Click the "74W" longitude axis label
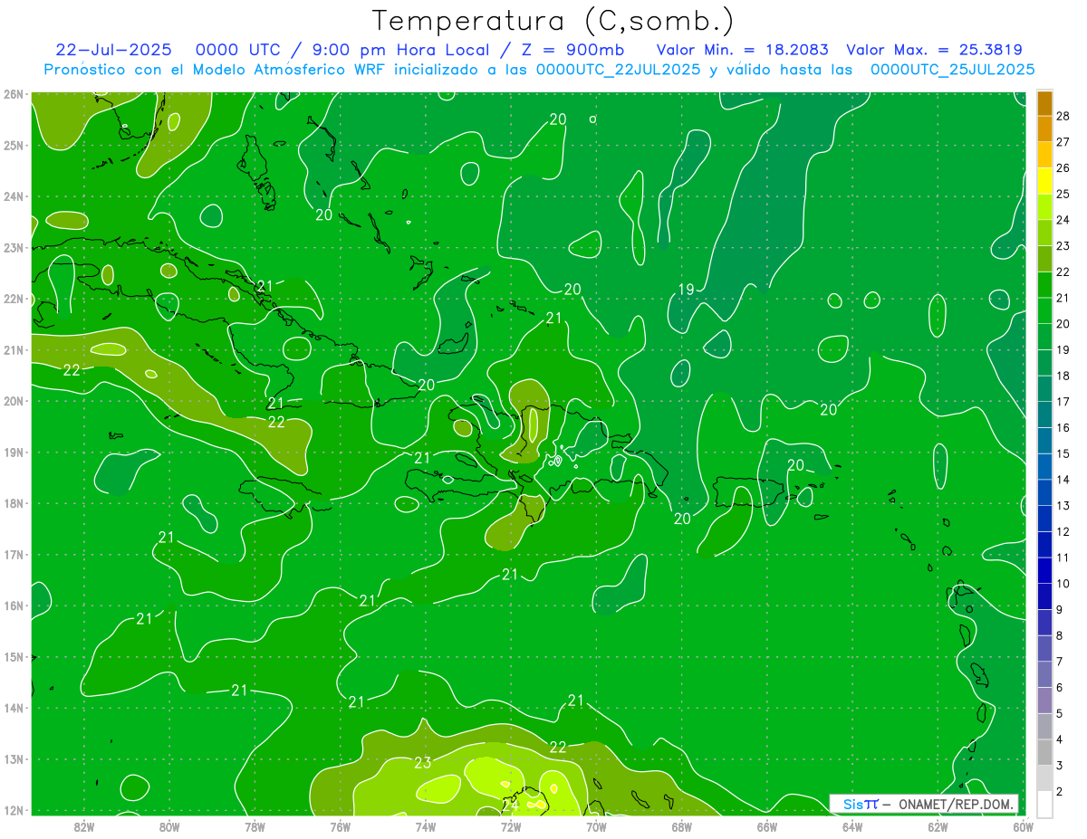The width and height of the screenshot is (1087, 839). [425, 826]
